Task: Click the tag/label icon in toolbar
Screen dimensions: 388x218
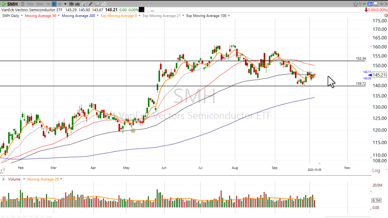Action: click(x=97, y=4)
